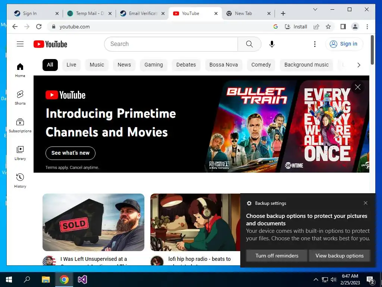
Task: Focus the YouTube Search field
Action: pyautogui.click(x=171, y=44)
